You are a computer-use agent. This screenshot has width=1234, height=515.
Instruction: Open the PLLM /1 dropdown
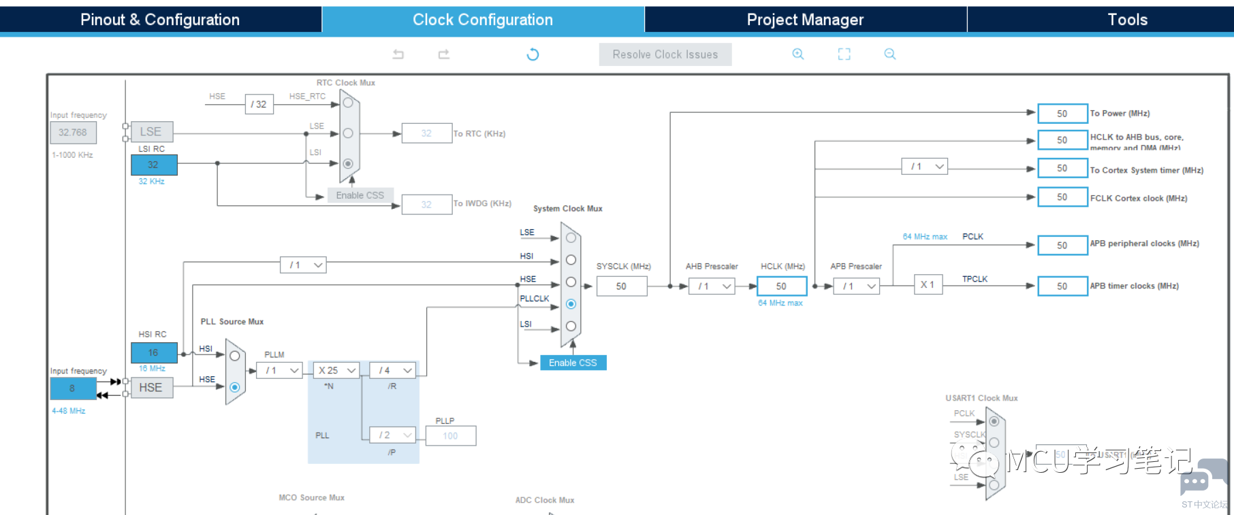click(279, 370)
